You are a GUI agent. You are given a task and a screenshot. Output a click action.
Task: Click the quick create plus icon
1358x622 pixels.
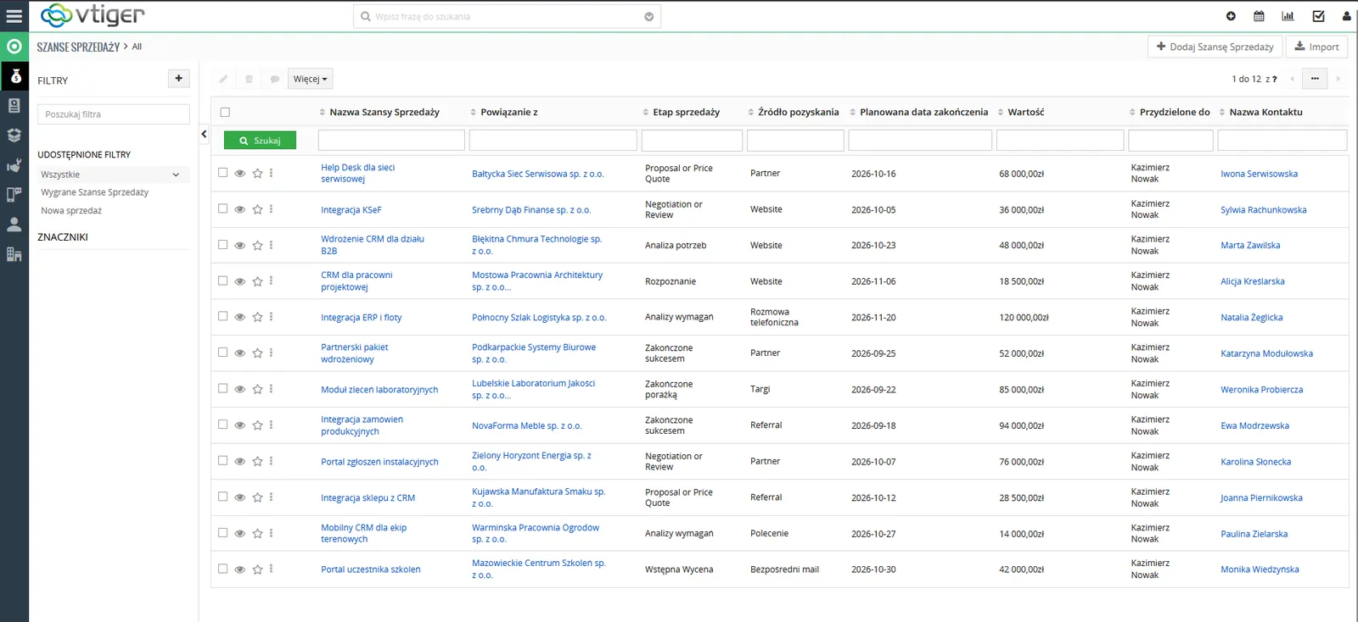1231,16
